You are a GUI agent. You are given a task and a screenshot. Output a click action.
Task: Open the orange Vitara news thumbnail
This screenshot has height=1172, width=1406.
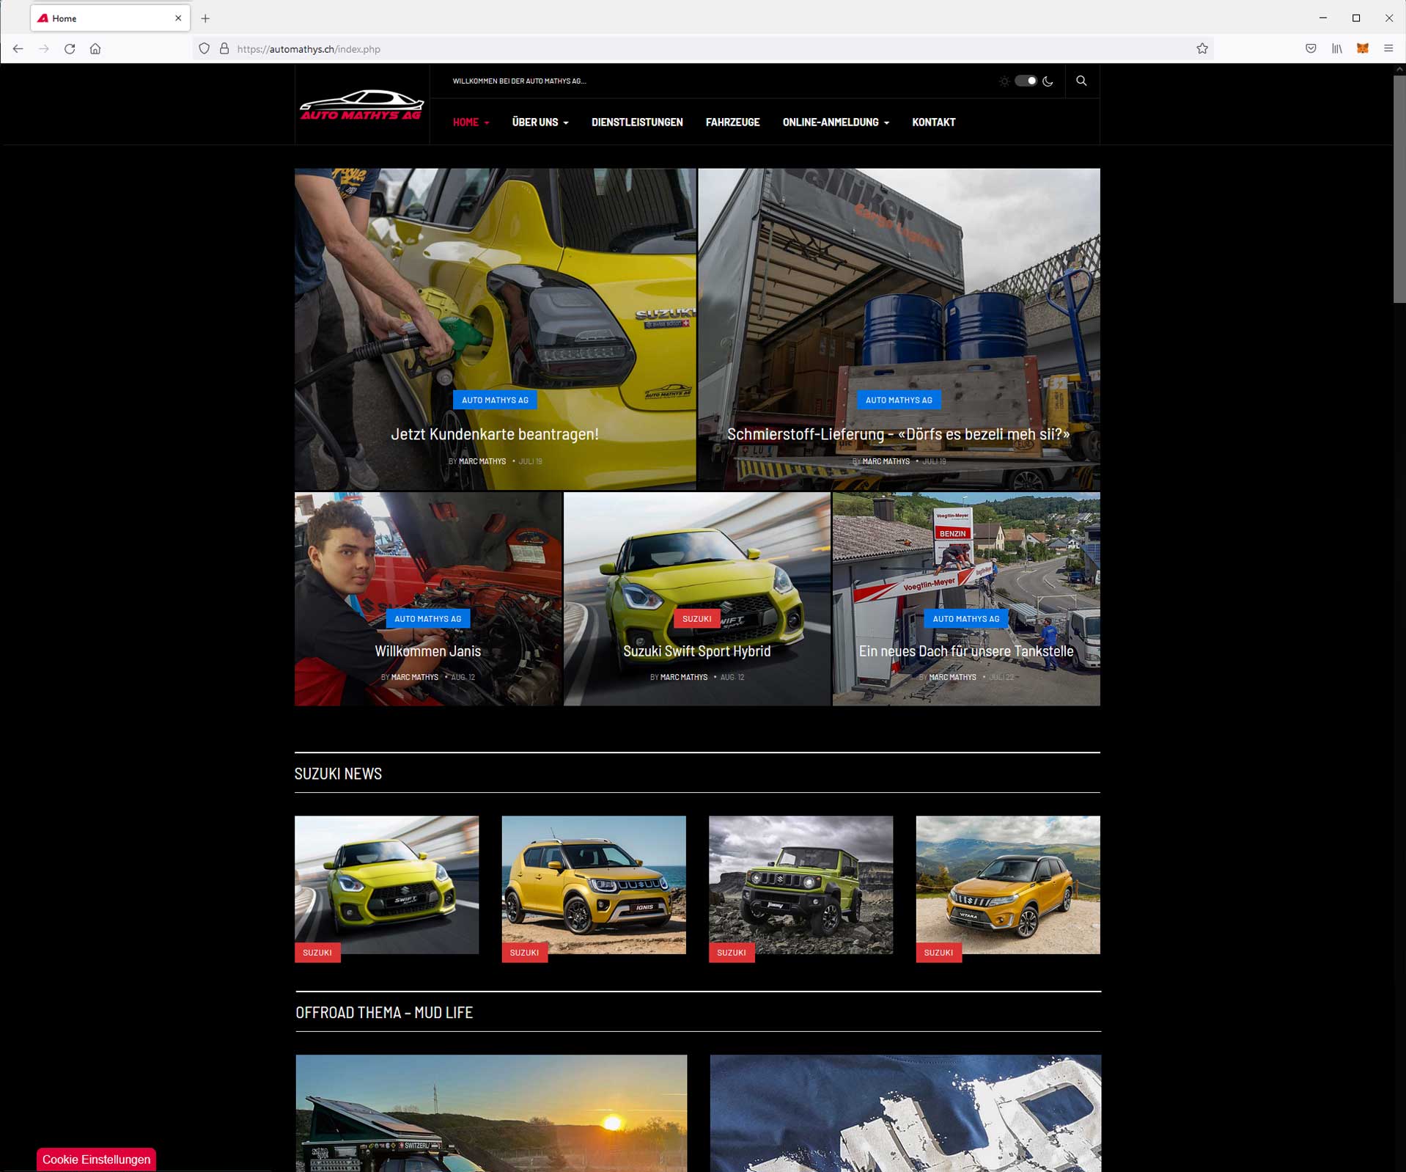pos(1008,885)
